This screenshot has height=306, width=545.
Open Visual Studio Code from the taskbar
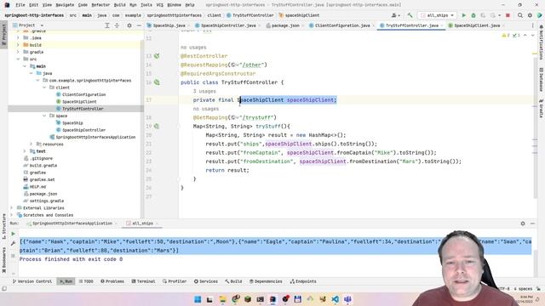click(335, 299)
